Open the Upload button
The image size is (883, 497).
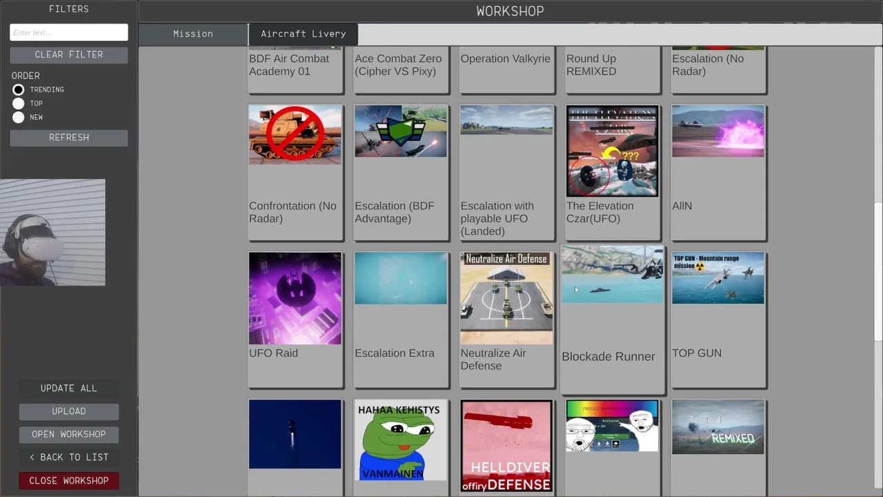[69, 411]
